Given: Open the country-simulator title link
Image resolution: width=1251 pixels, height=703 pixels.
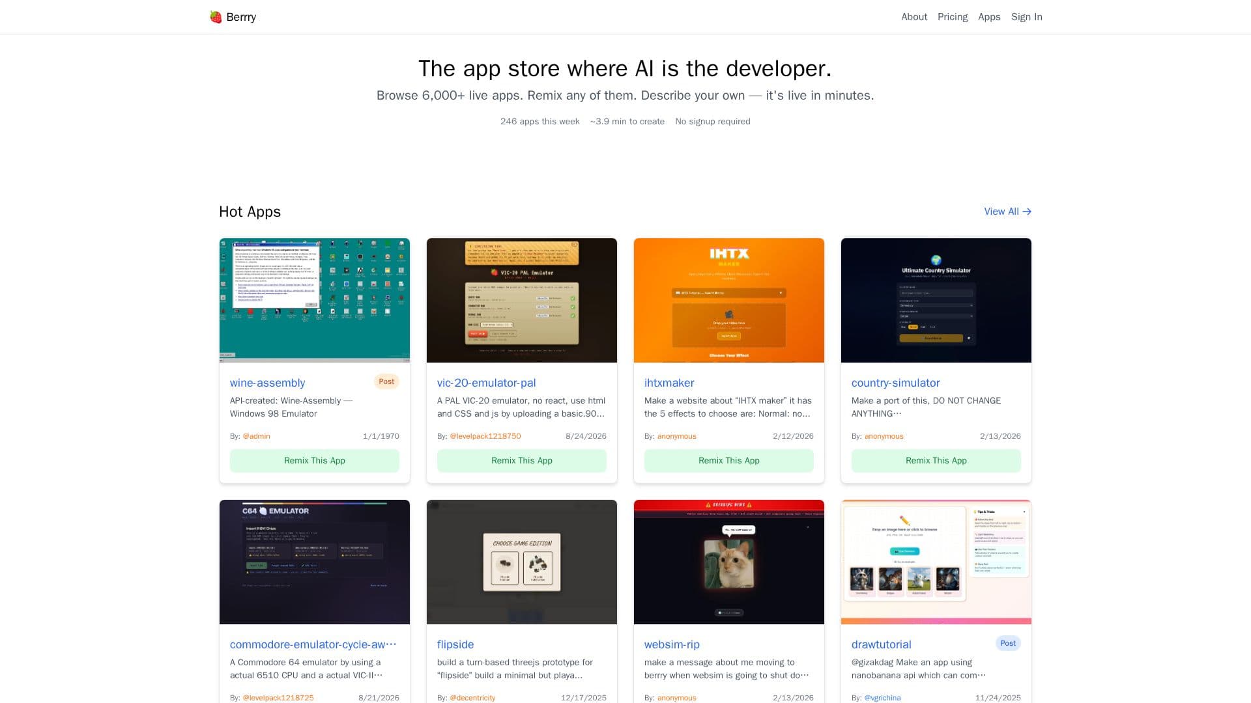Looking at the screenshot, I should point(895,383).
